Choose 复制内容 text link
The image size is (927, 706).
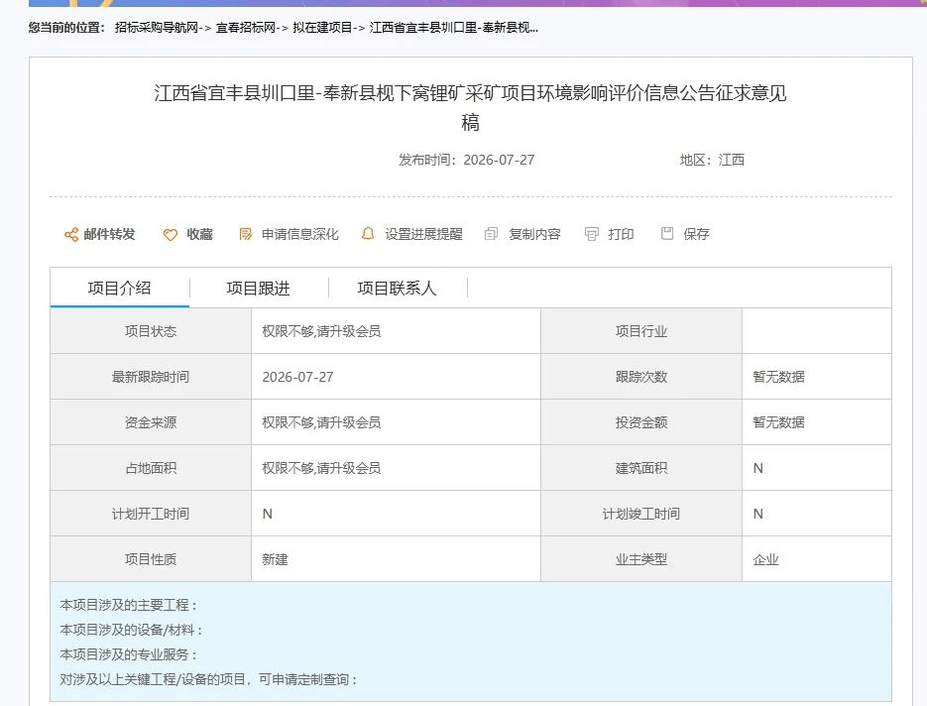click(534, 235)
